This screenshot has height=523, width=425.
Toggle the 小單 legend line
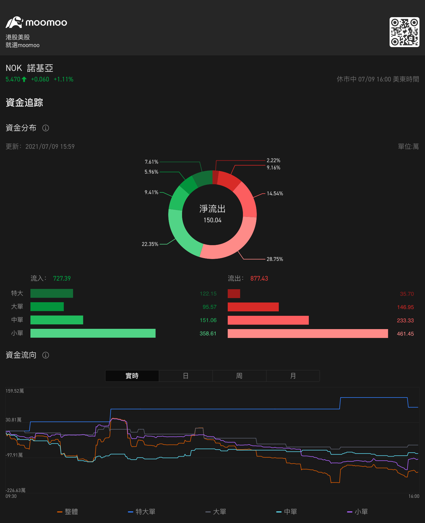(357, 512)
